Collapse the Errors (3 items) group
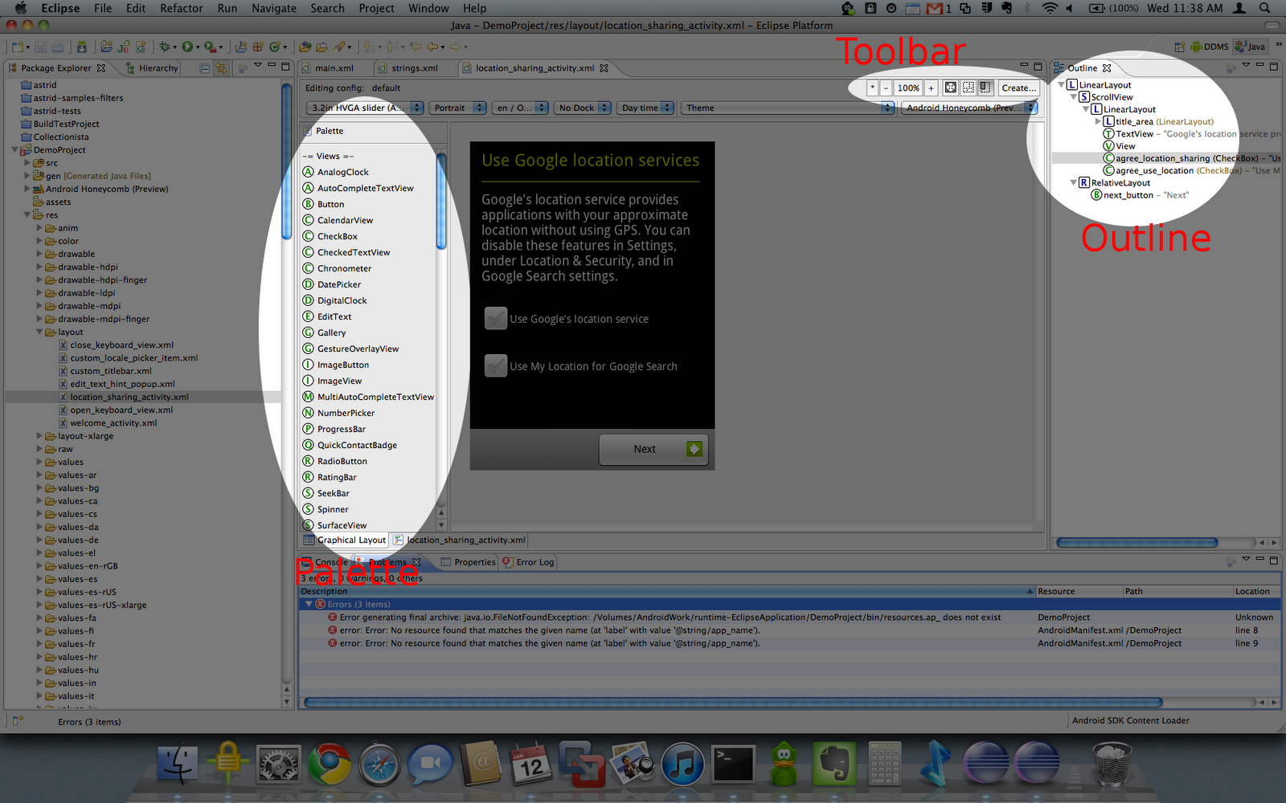The image size is (1286, 803). (x=308, y=604)
